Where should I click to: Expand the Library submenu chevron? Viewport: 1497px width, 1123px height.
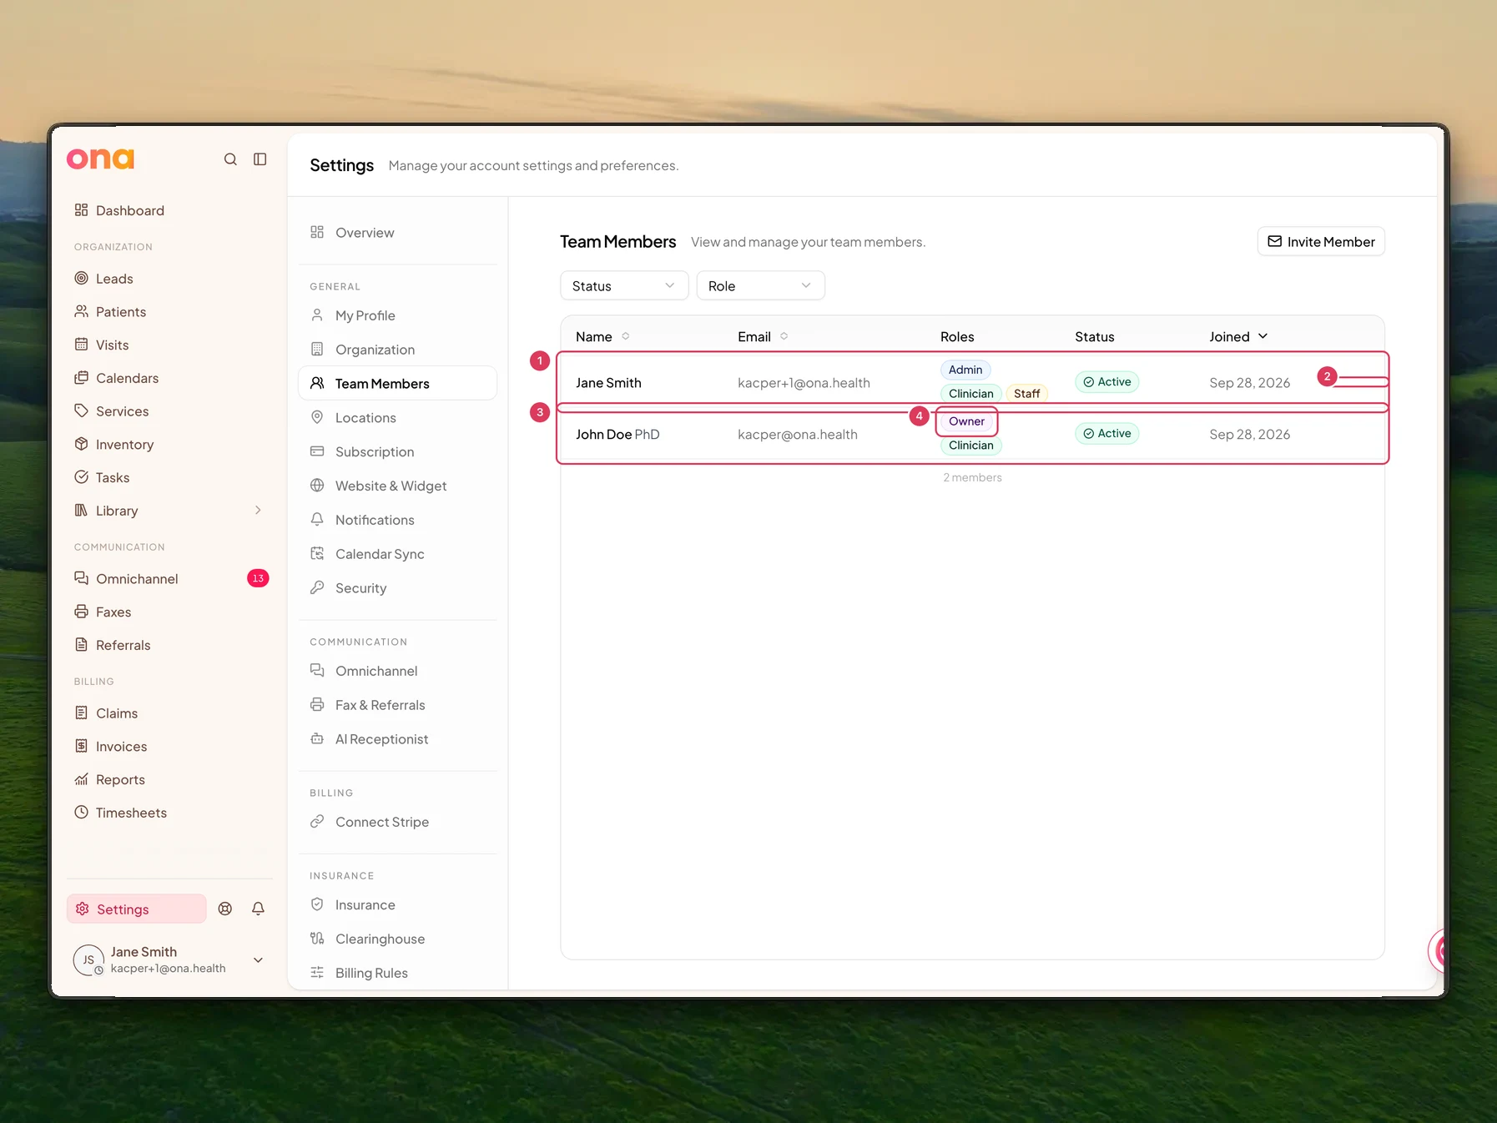(258, 511)
